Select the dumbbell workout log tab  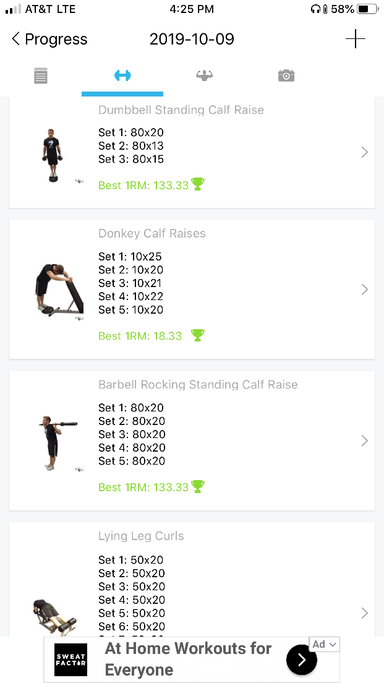[x=122, y=75]
